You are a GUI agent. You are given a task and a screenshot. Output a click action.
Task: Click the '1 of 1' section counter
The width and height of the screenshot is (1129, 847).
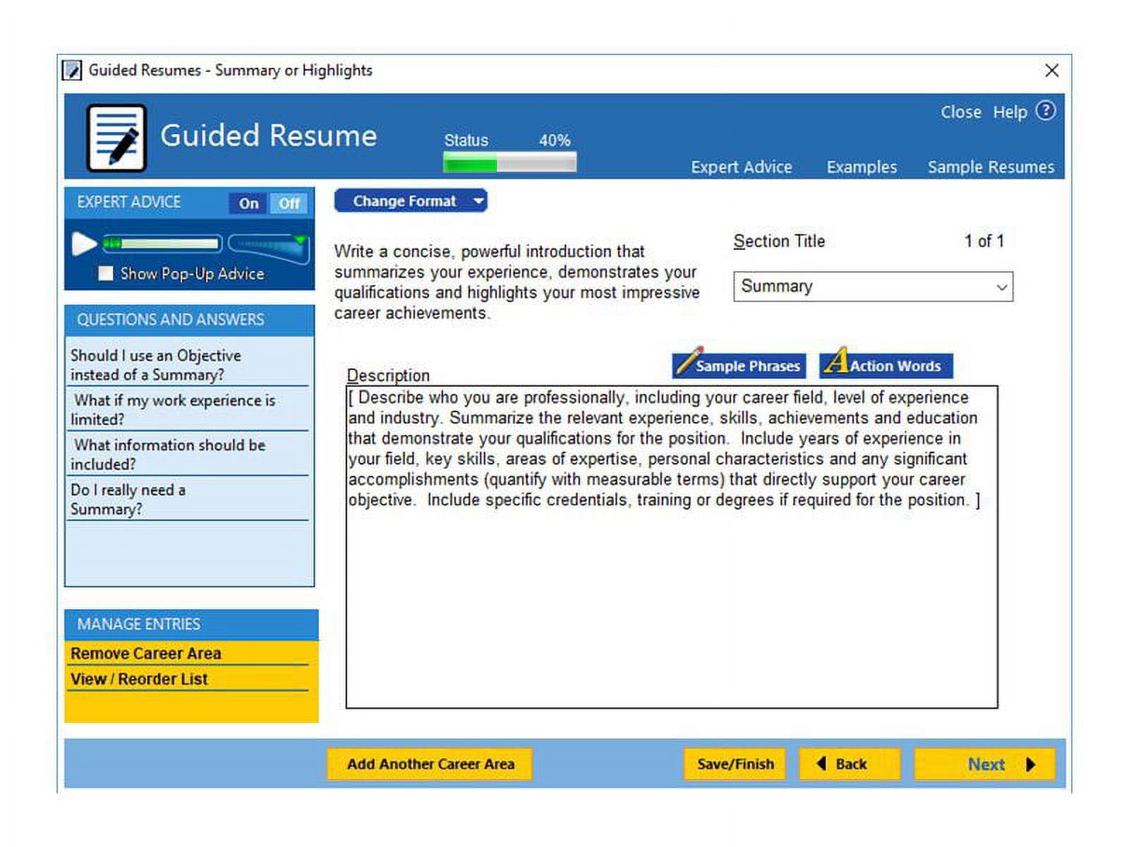(x=984, y=241)
